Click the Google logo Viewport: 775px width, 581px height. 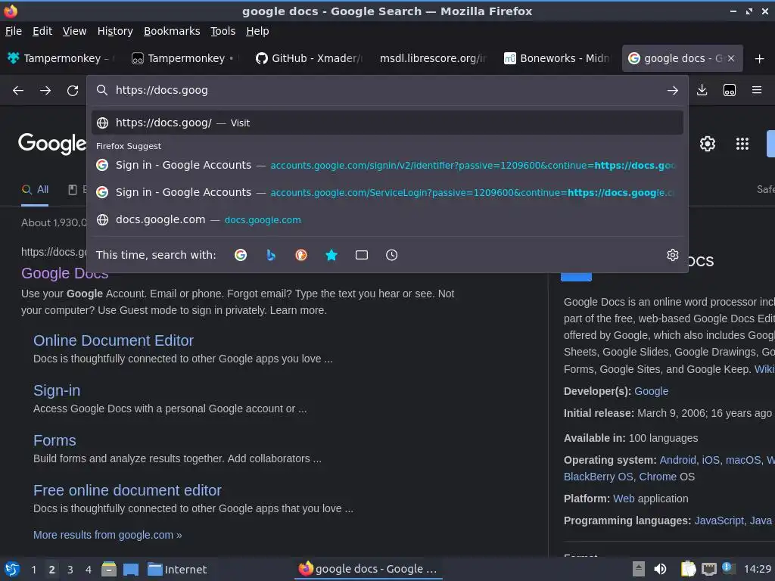pyautogui.click(x=52, y=143)
